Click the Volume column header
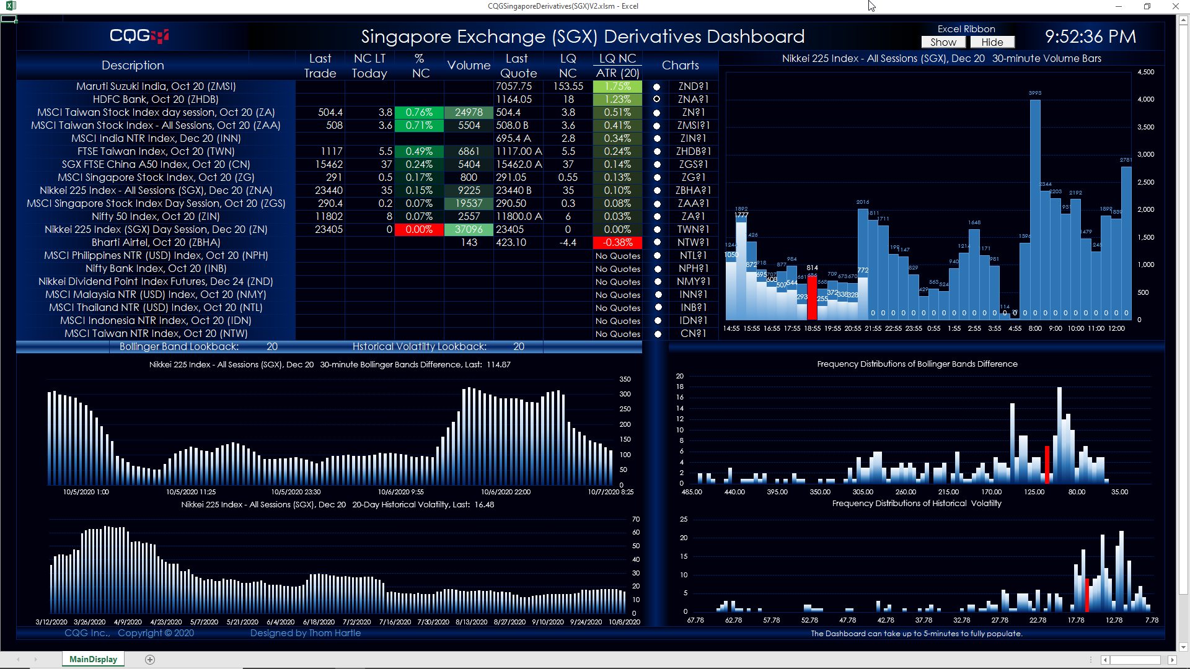Image resolution: width=1190 pixels, height=669 pixels. point(469,66)
